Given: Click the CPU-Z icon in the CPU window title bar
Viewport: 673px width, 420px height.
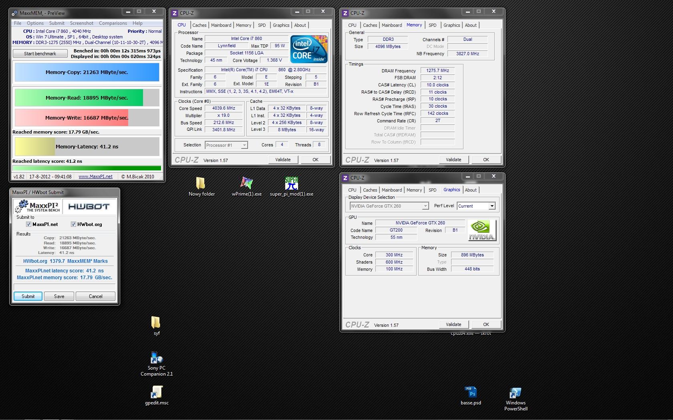Looking at the screenshot, I should point(174,13).
